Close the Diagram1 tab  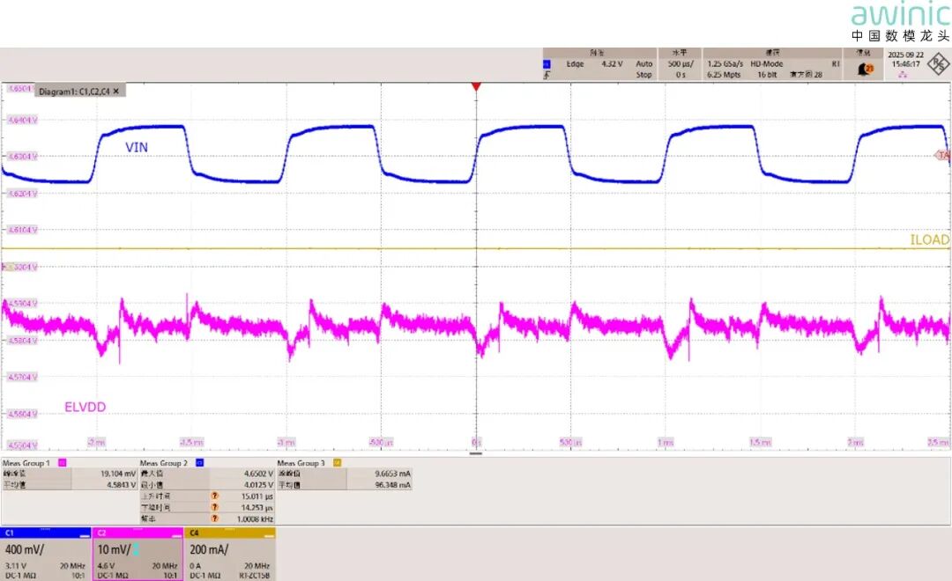116,91
